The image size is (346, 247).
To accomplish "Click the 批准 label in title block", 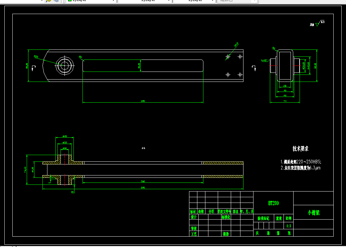I will click(226, 234).
